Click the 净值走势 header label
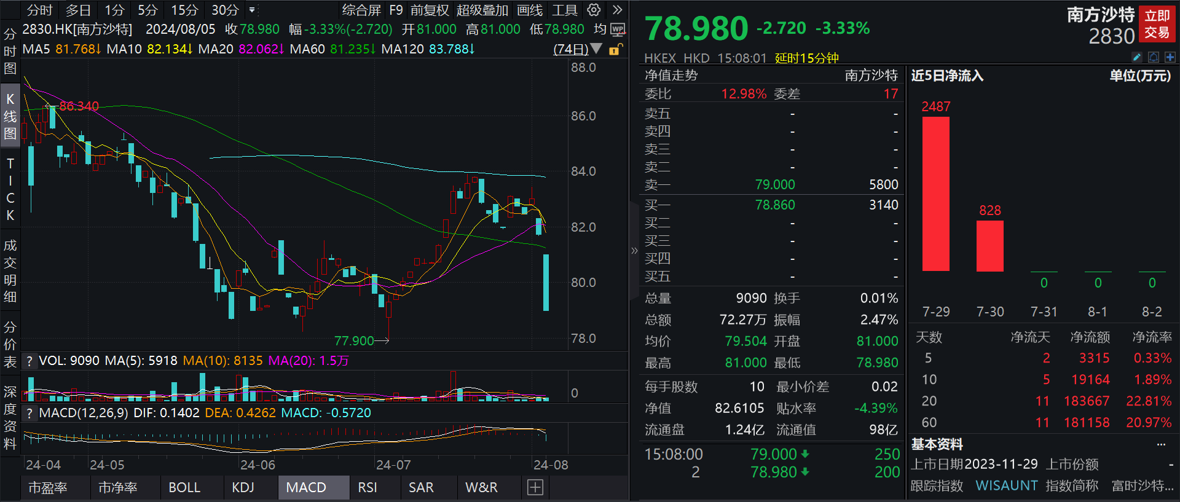Viewport: 1180px width, 502px height. pyautogui.click(x=671, y=76)
